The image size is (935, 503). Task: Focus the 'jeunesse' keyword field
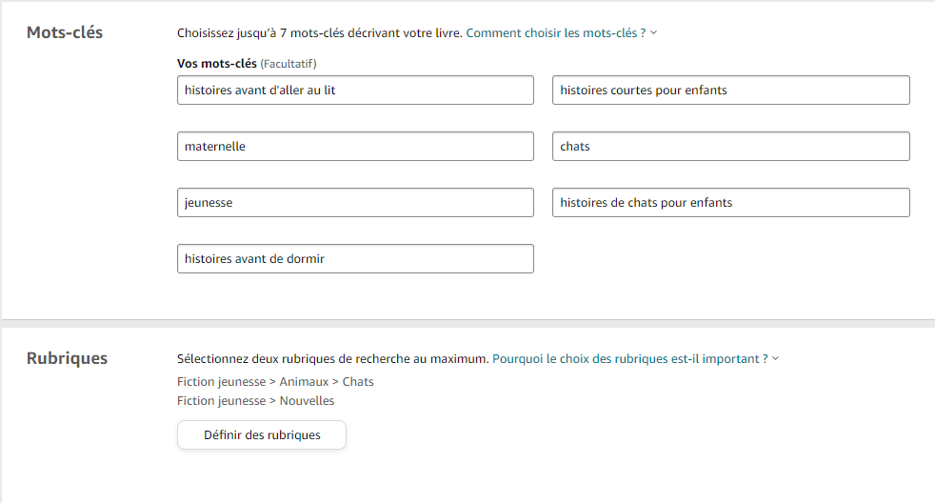(x=355, y=203)
